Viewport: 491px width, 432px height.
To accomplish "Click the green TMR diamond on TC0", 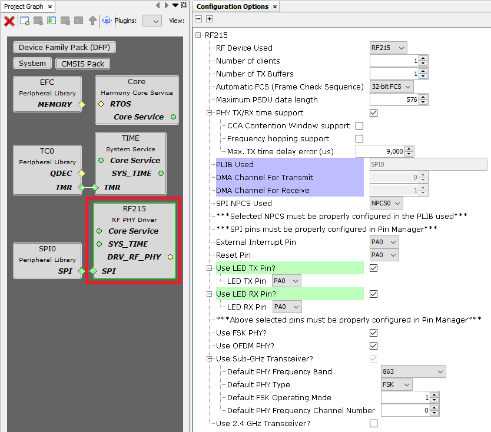I will [x=81, y=188].
